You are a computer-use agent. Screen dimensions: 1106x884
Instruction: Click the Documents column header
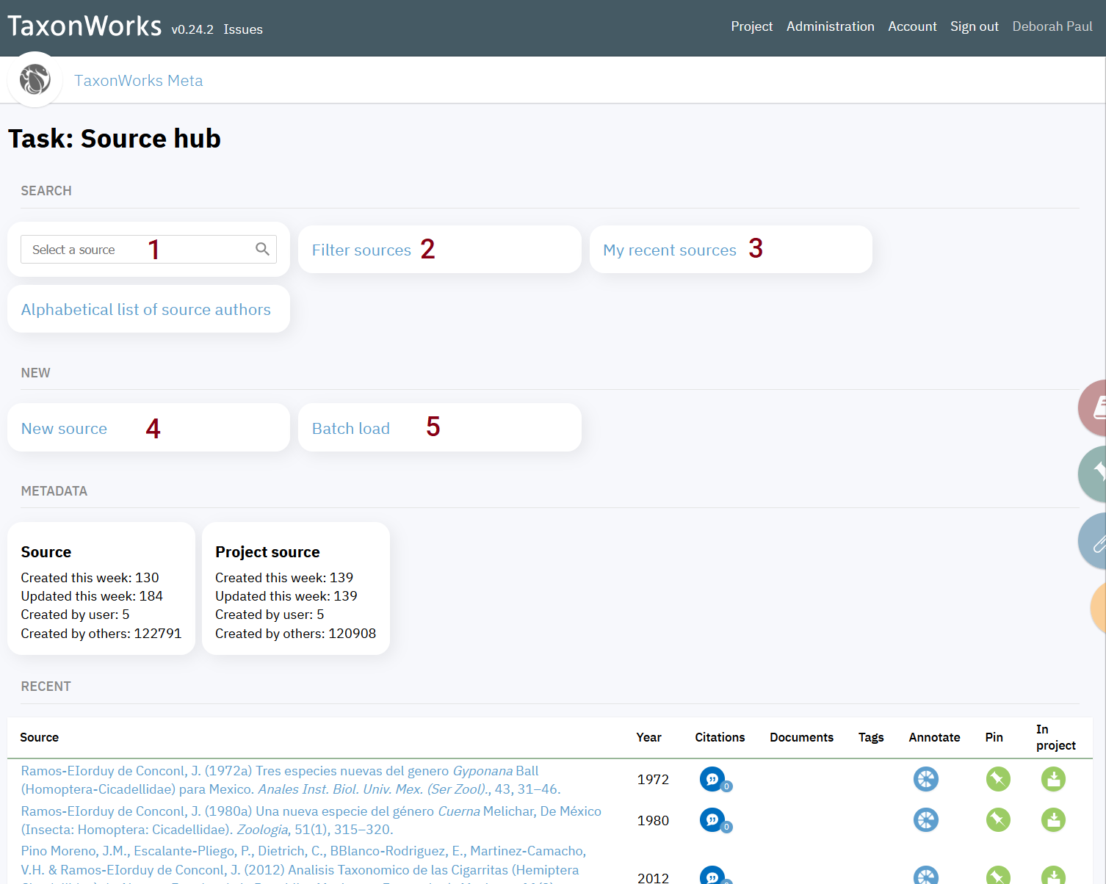[801, 737]
